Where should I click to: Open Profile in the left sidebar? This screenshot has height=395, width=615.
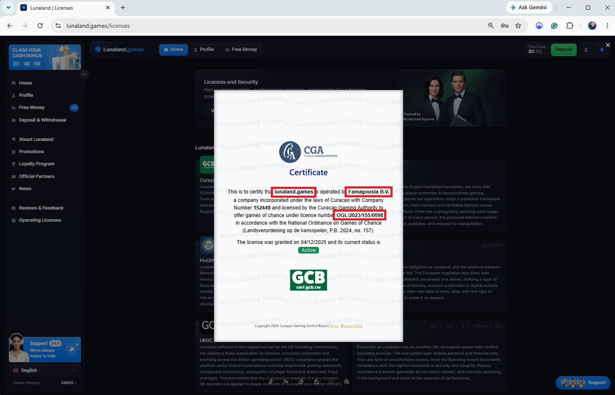click(x=26, y=95)
